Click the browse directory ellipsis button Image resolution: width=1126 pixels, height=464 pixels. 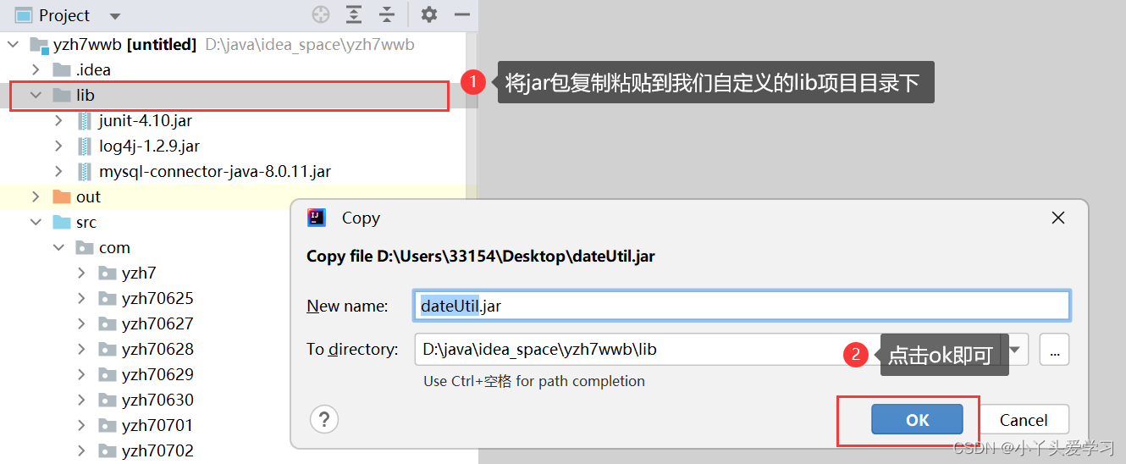click(x=1055, y=349)
